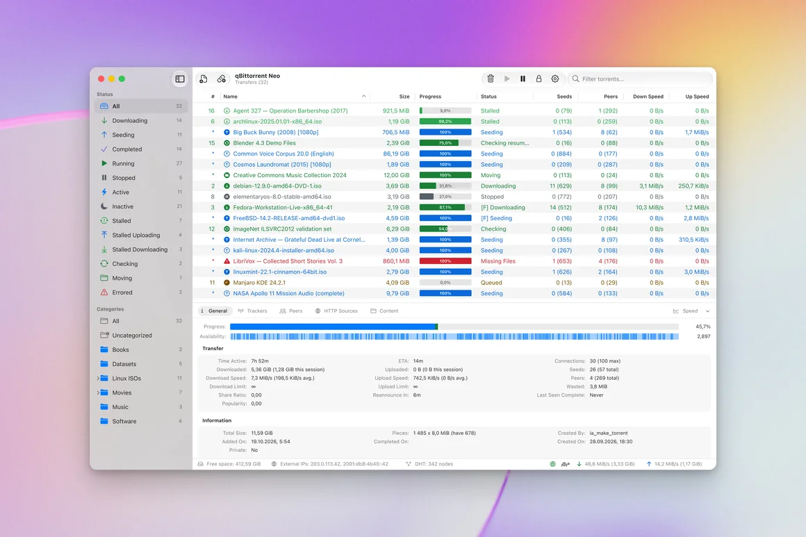
Task: Open the Uncategorized category
Action: pos(141,336)
